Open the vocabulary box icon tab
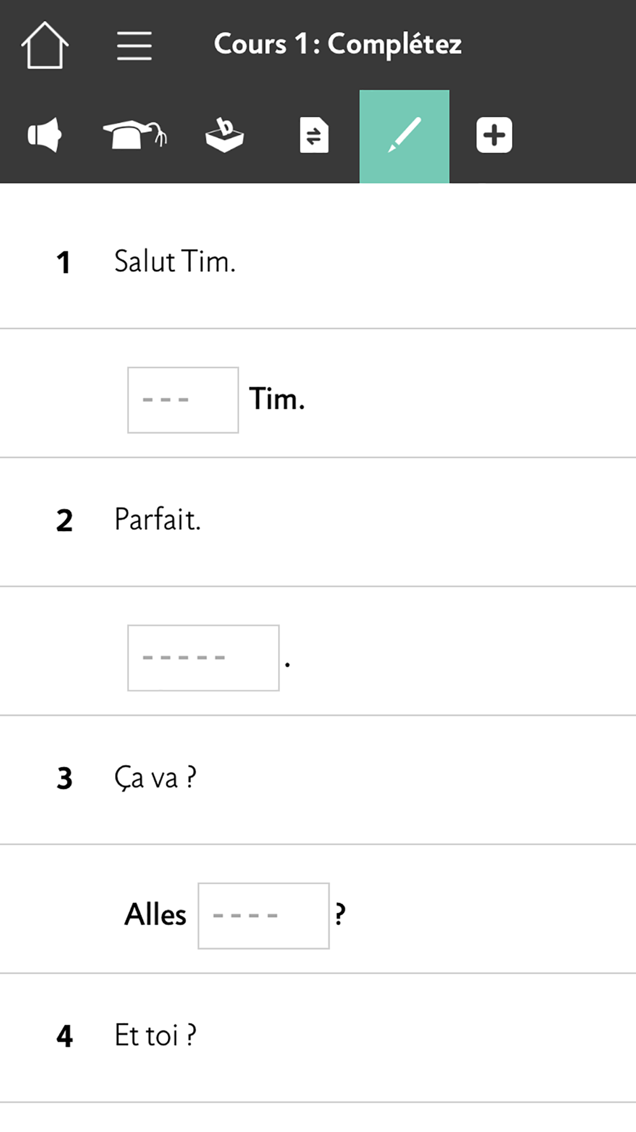 [225, 135]
